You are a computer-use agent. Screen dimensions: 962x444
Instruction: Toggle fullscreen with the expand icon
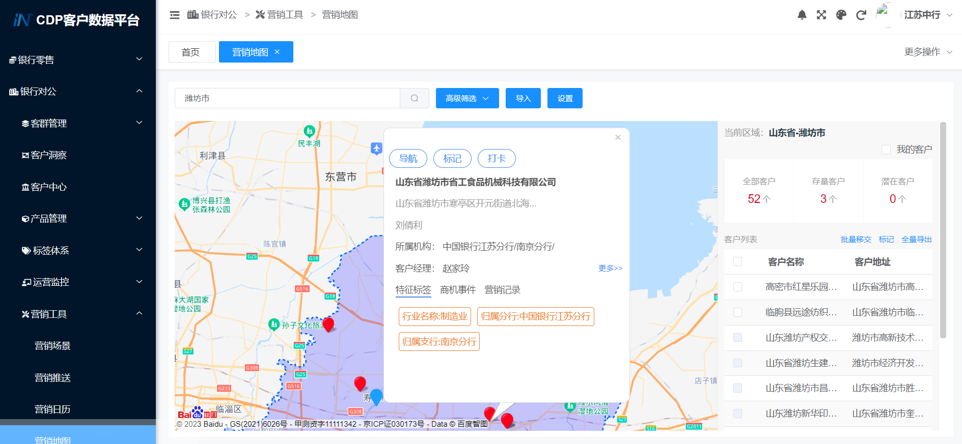click(x=821, y=15)
